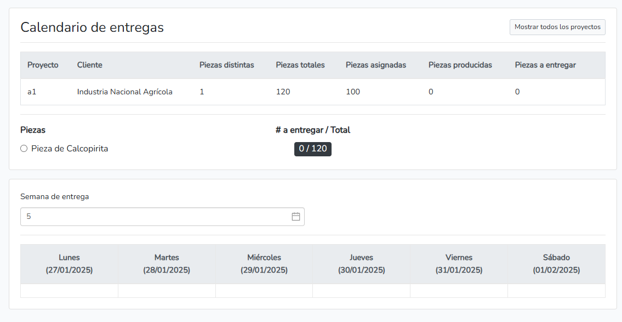This screenshot has height=322, width=622.
Task: Click Mostrar todos los proyectos button
Action: point(557,27)
